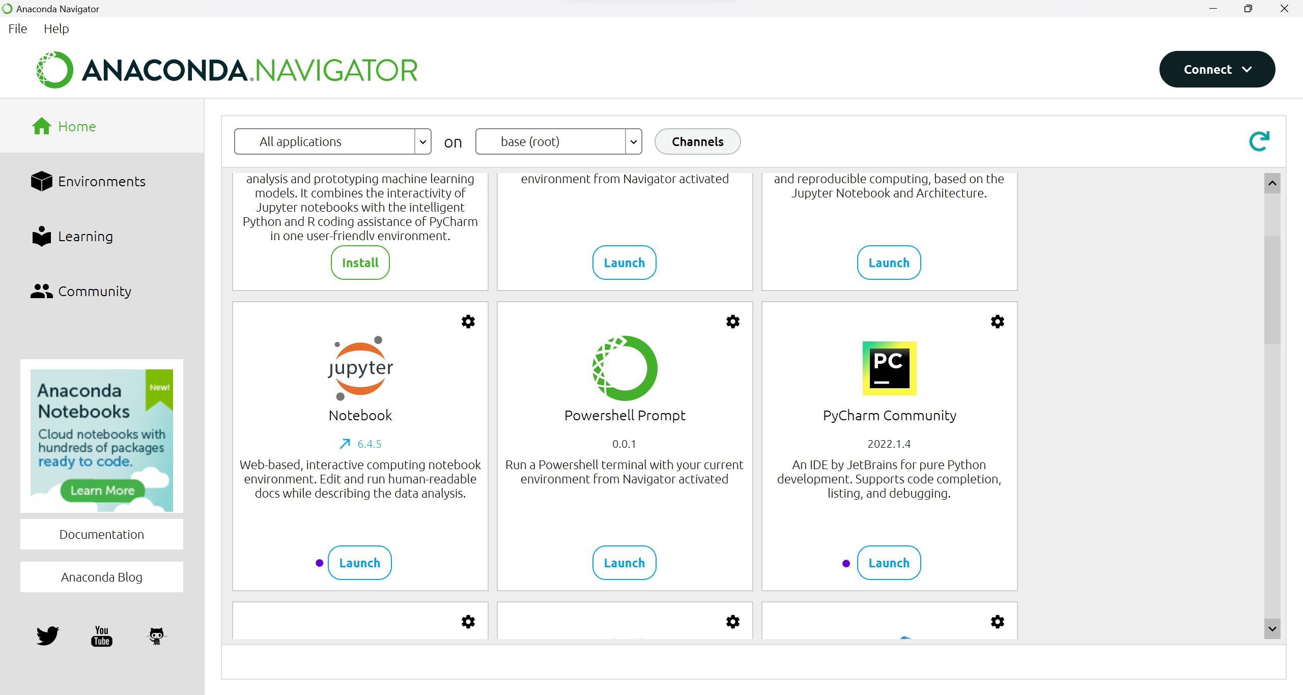
Task: Expand the All applications filter dropdown
Action: click(422, 141)
